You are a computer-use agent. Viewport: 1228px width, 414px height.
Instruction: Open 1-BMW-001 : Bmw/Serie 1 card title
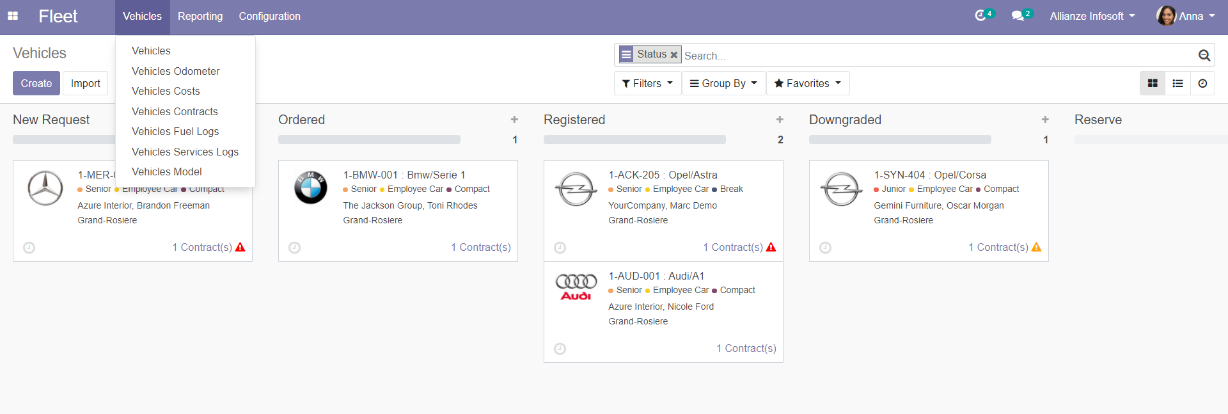[404, 175]
